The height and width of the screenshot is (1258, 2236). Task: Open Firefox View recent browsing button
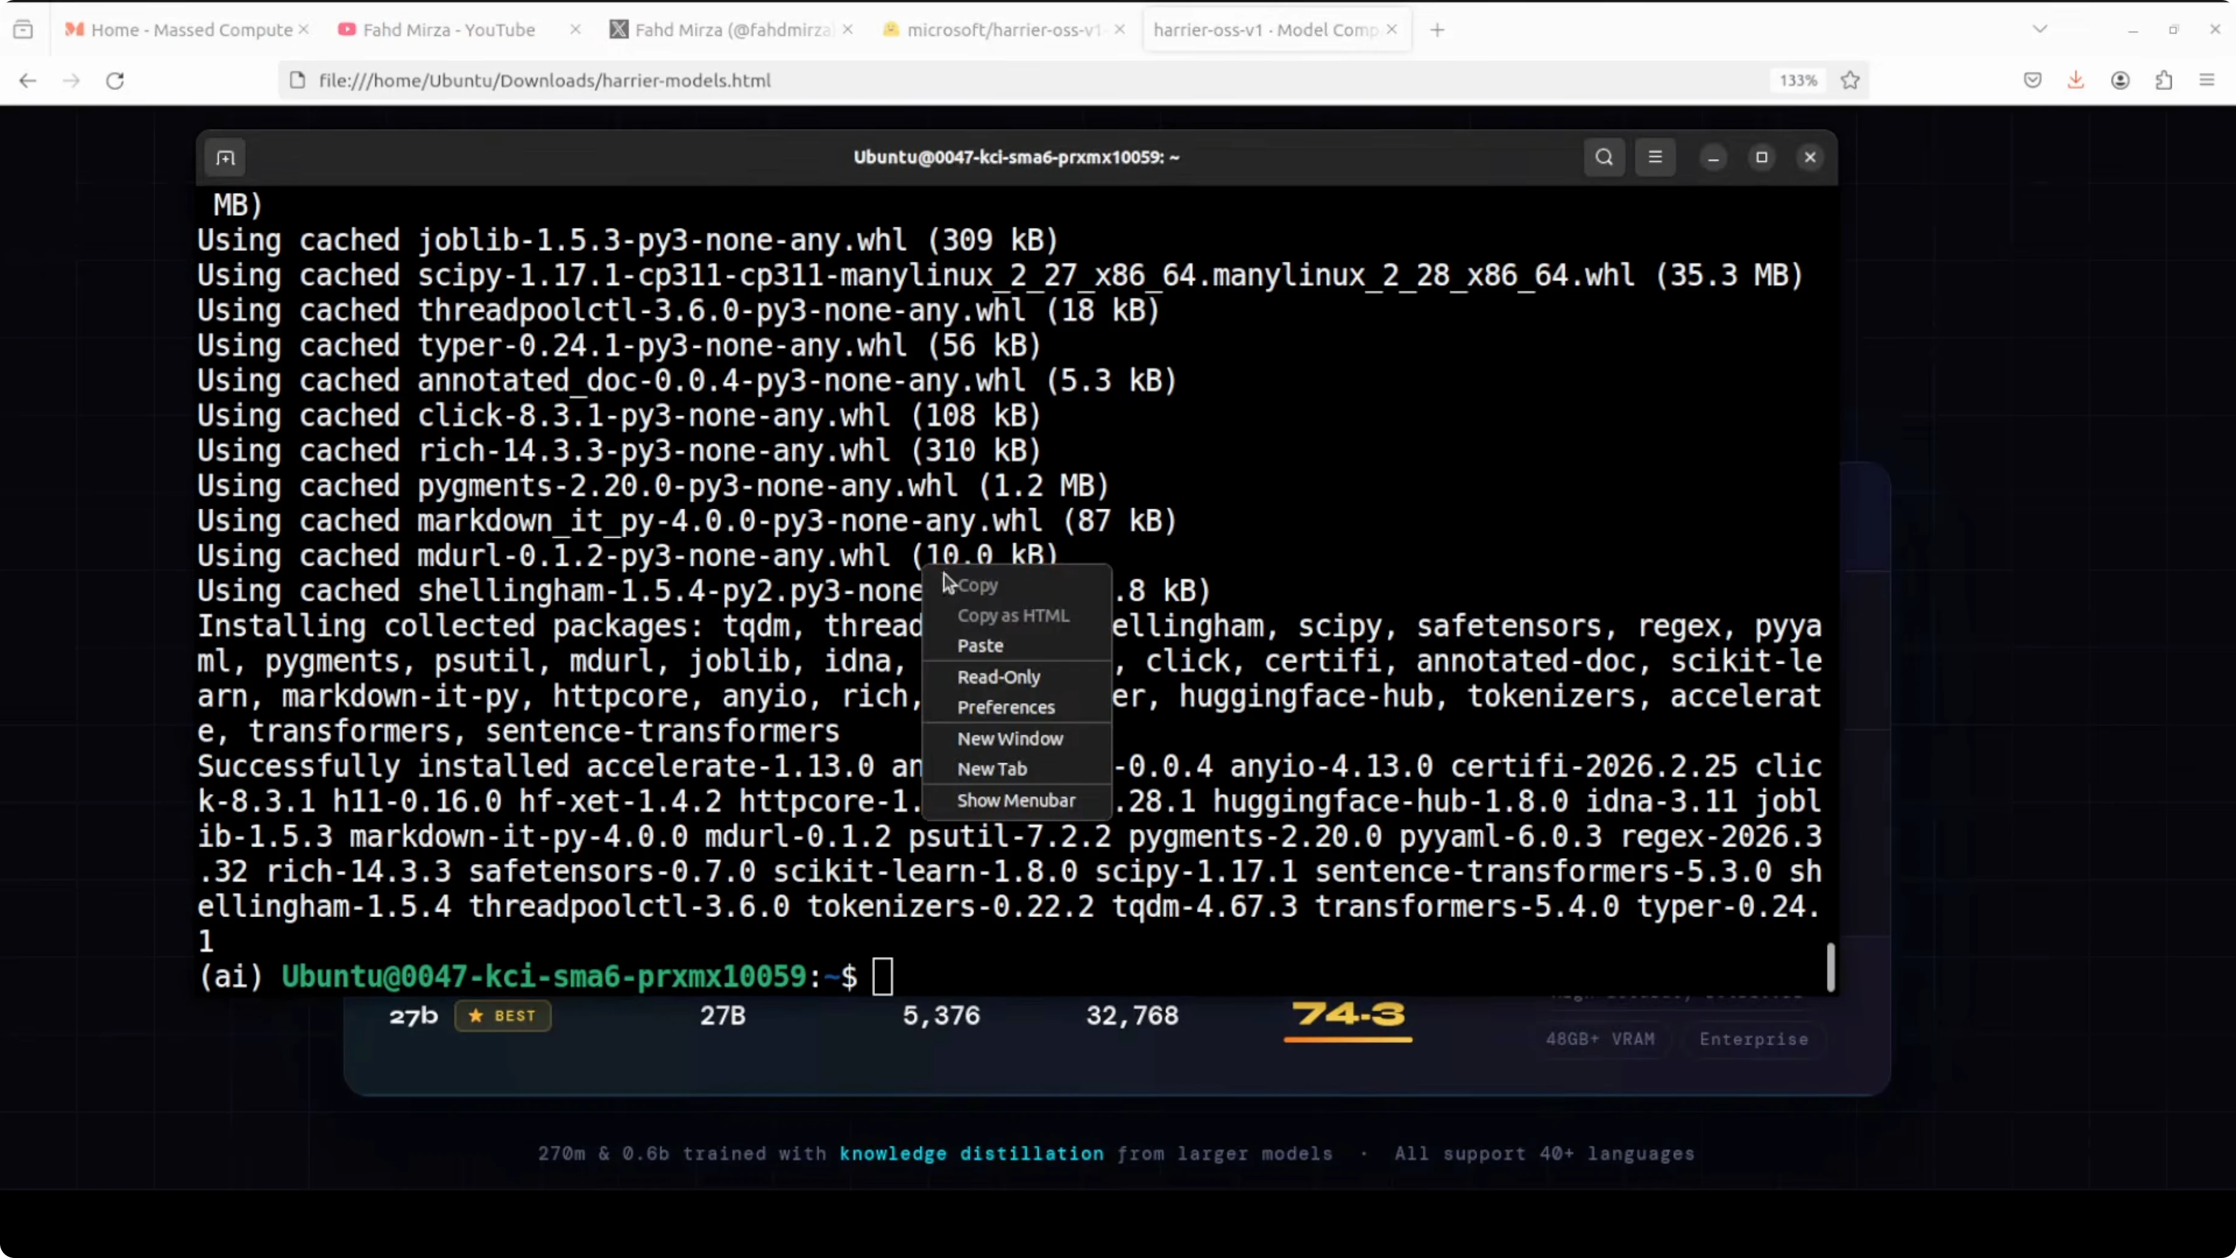coord(24,30)
